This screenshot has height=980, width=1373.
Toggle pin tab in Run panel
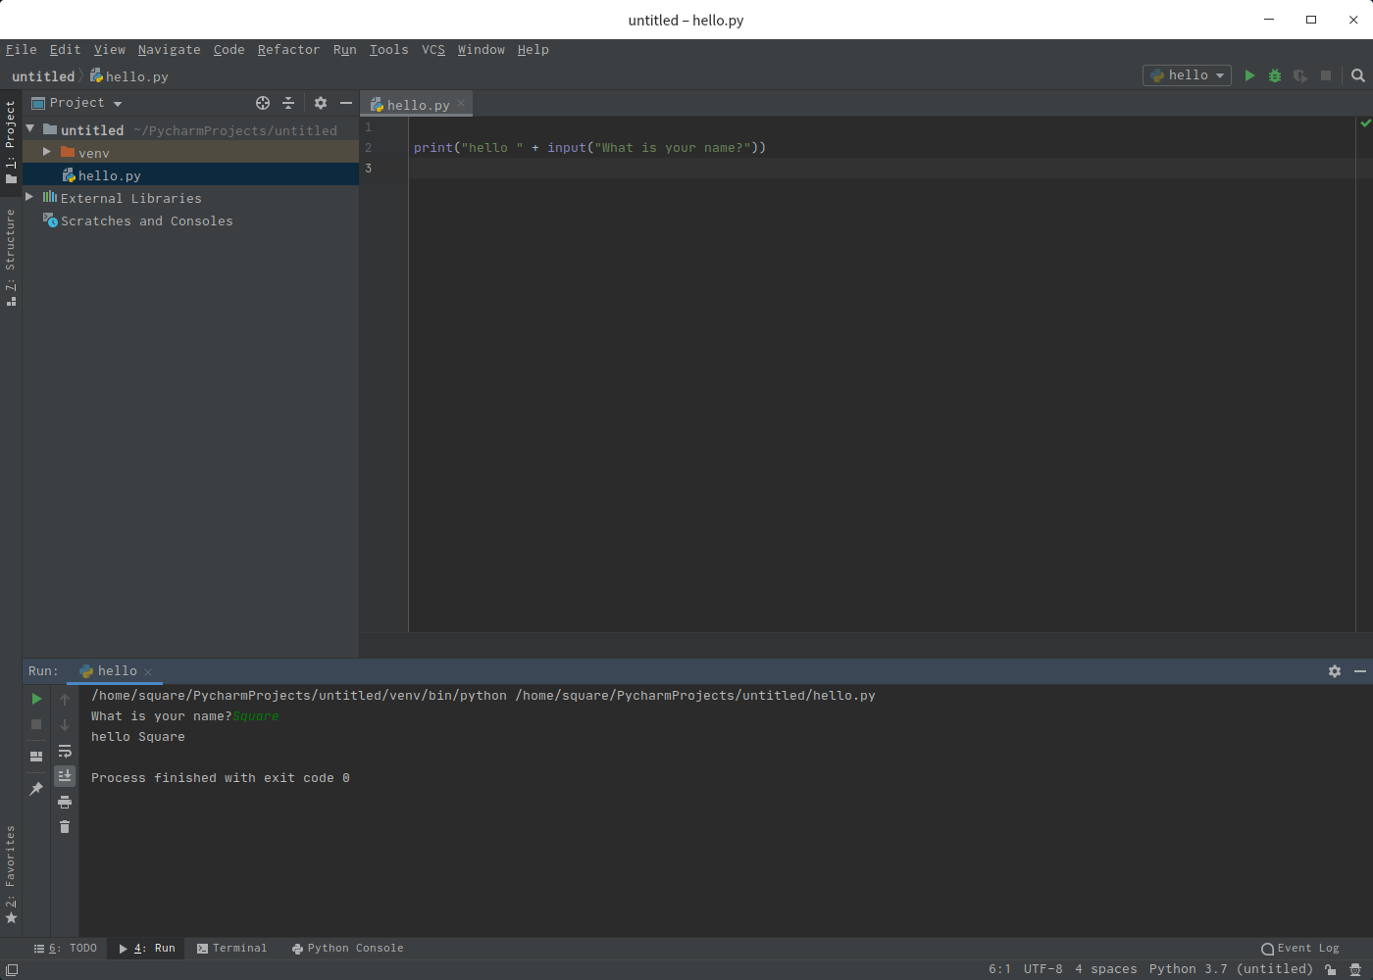tap(36, 789)
